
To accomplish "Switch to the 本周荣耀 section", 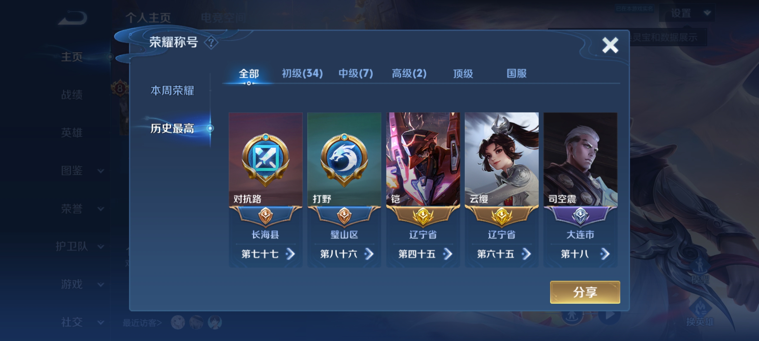I will (172, 91).
